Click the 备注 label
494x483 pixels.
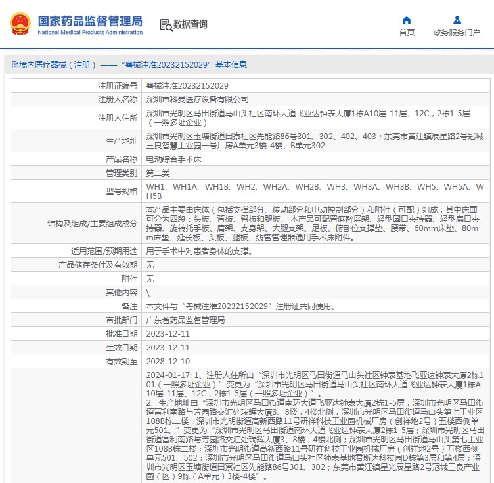[x=129, y=306]
